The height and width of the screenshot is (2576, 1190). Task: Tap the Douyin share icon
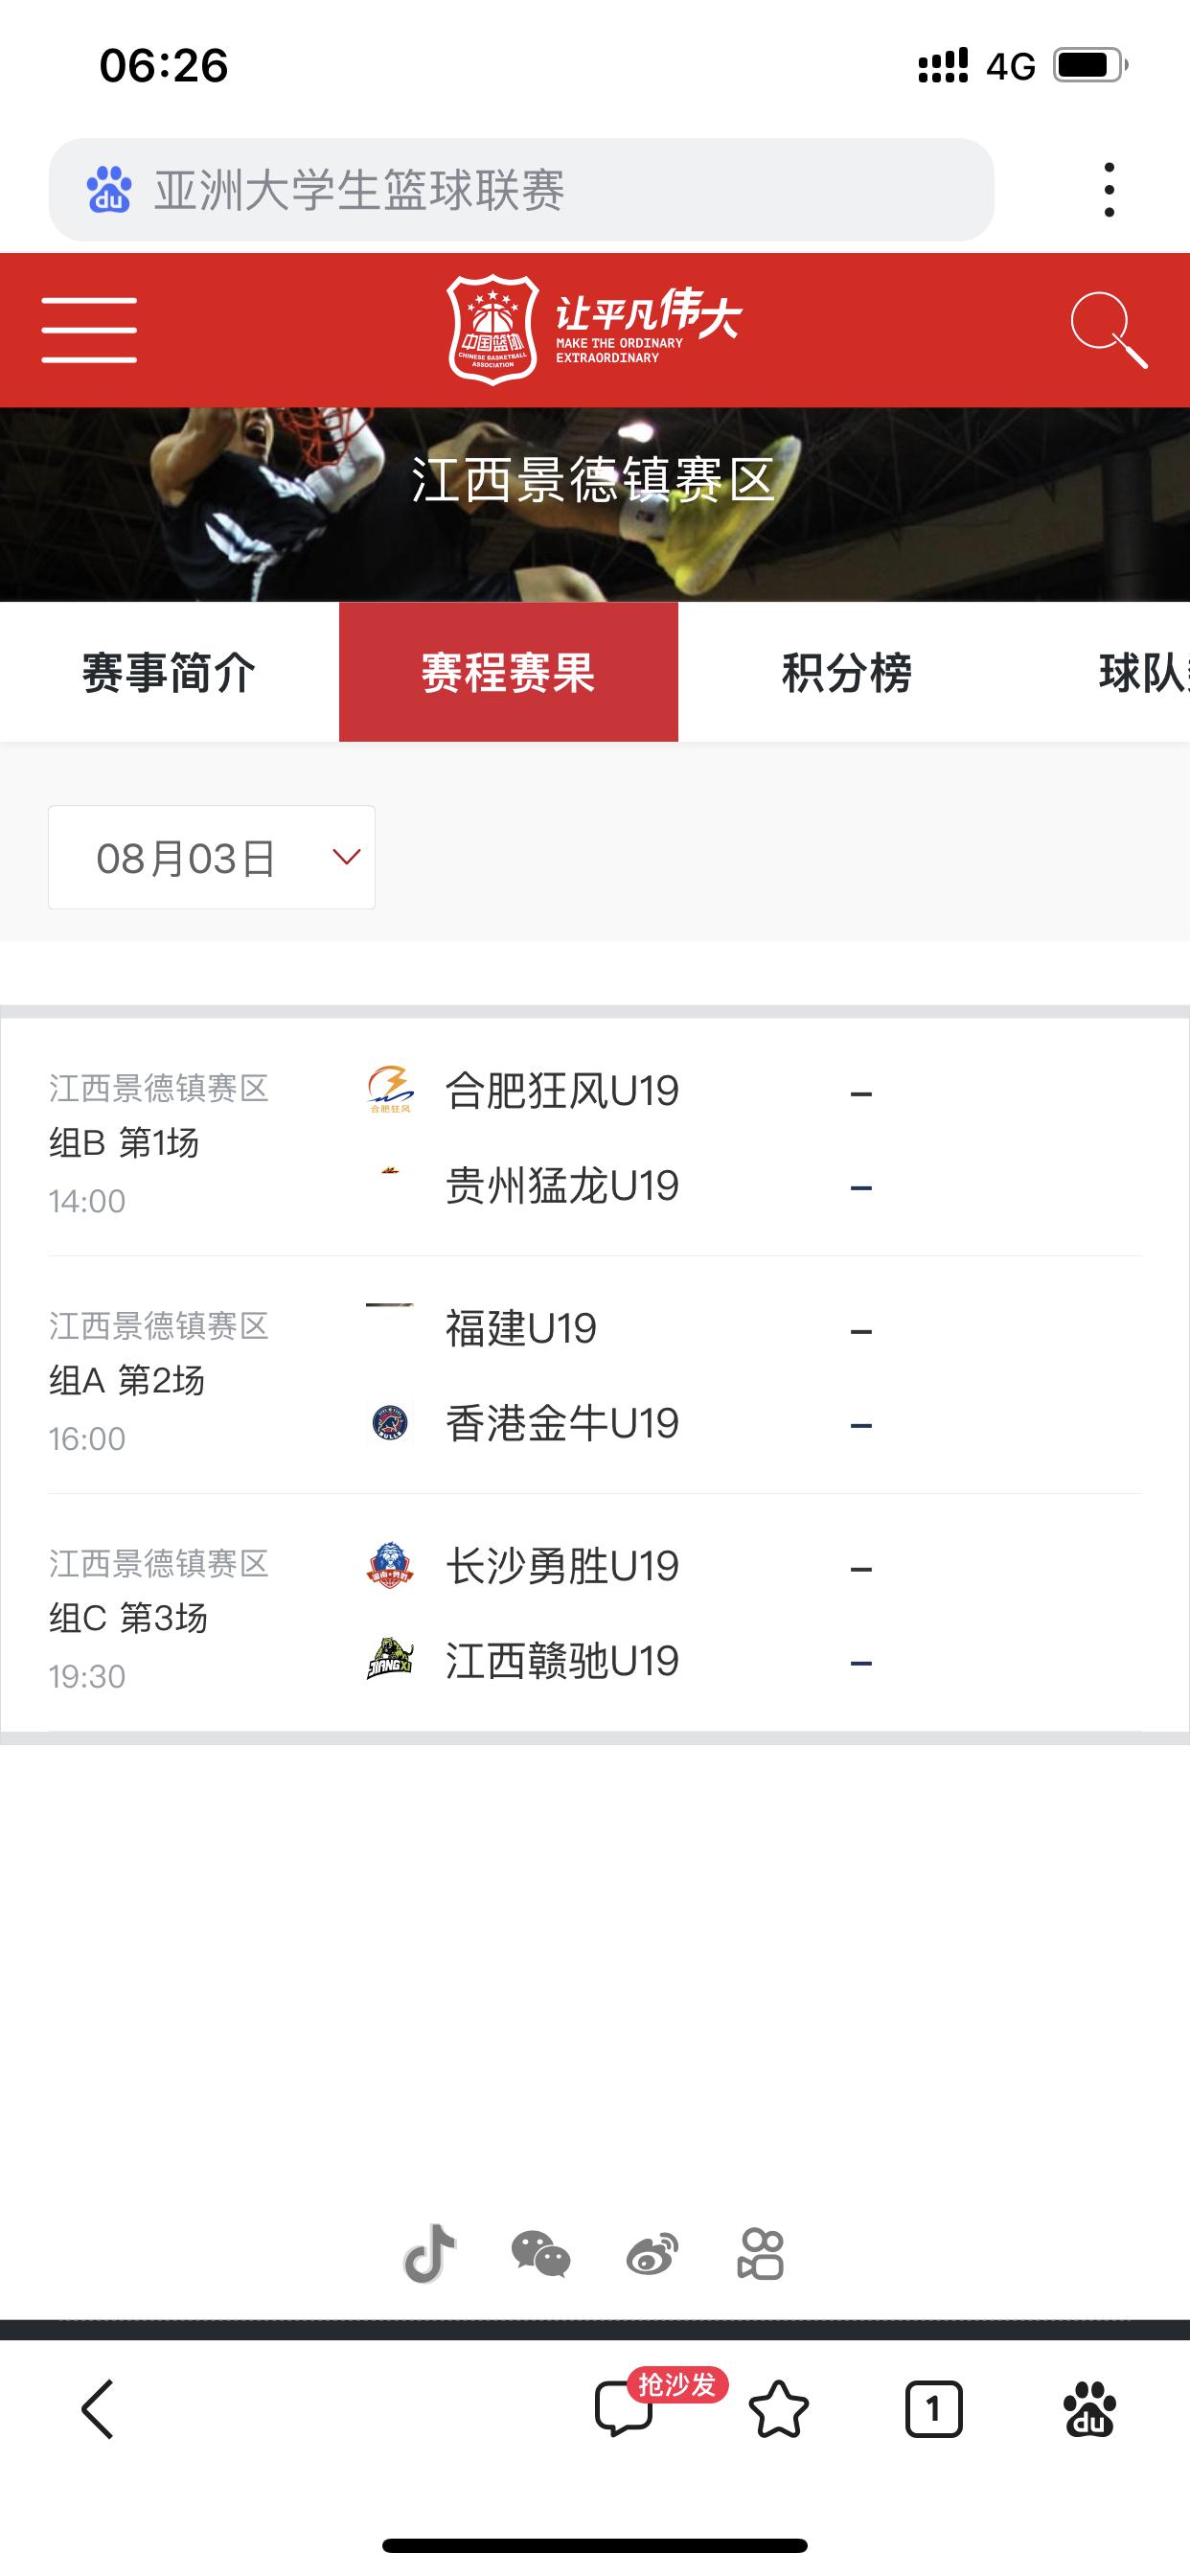(x=430, y=2253)
